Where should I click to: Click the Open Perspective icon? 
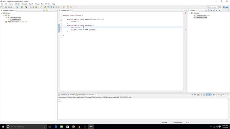(x=220, y=7)
